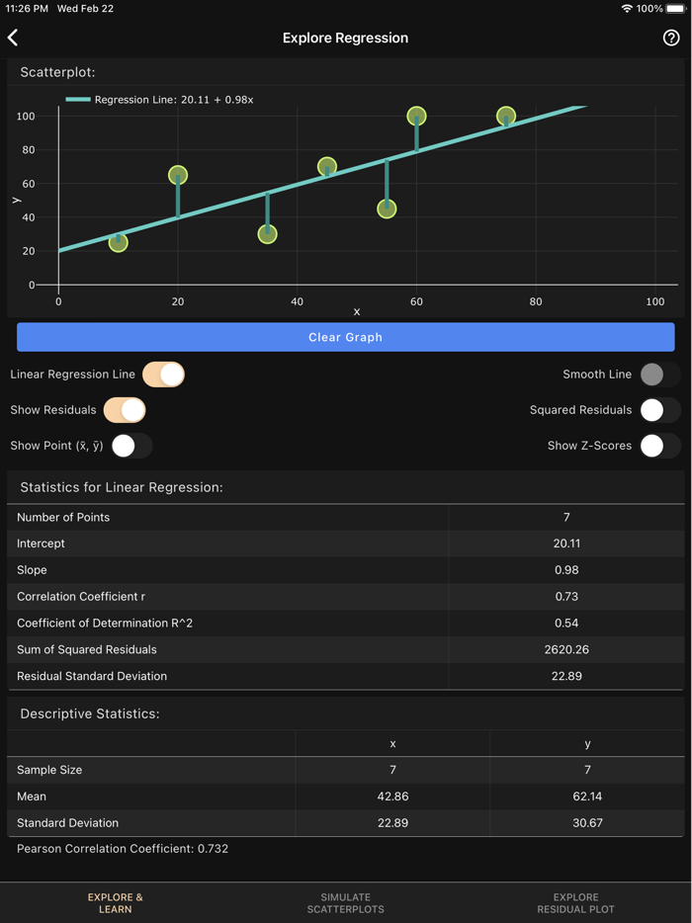
Task: Open the Explore Residual Plot tab
Action: [575, 902]
